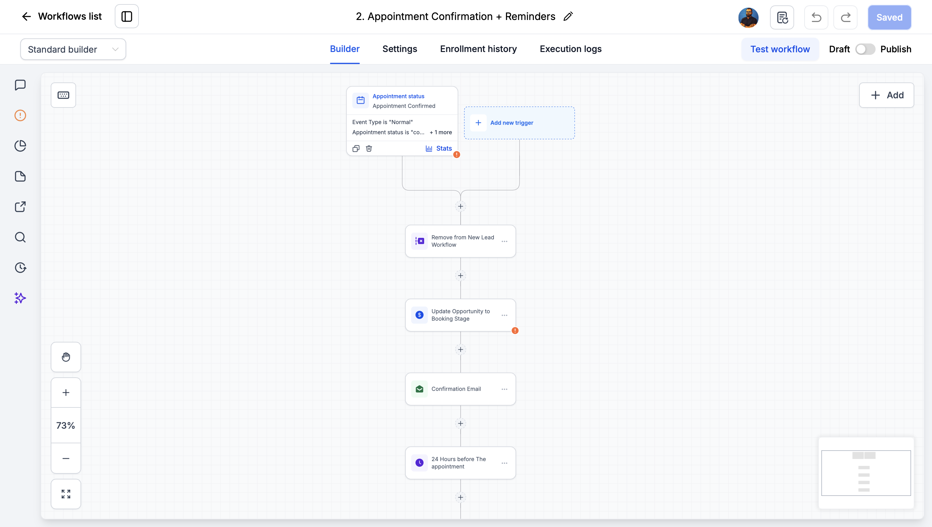Edit workflow name with the pencil icon
Screen dimensions: 932x527
pos(568,16)
